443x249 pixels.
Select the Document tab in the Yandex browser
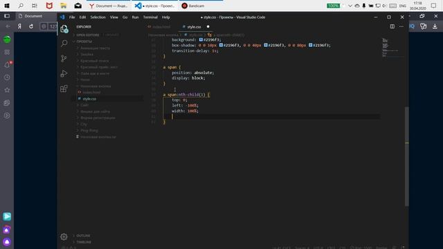33,16
